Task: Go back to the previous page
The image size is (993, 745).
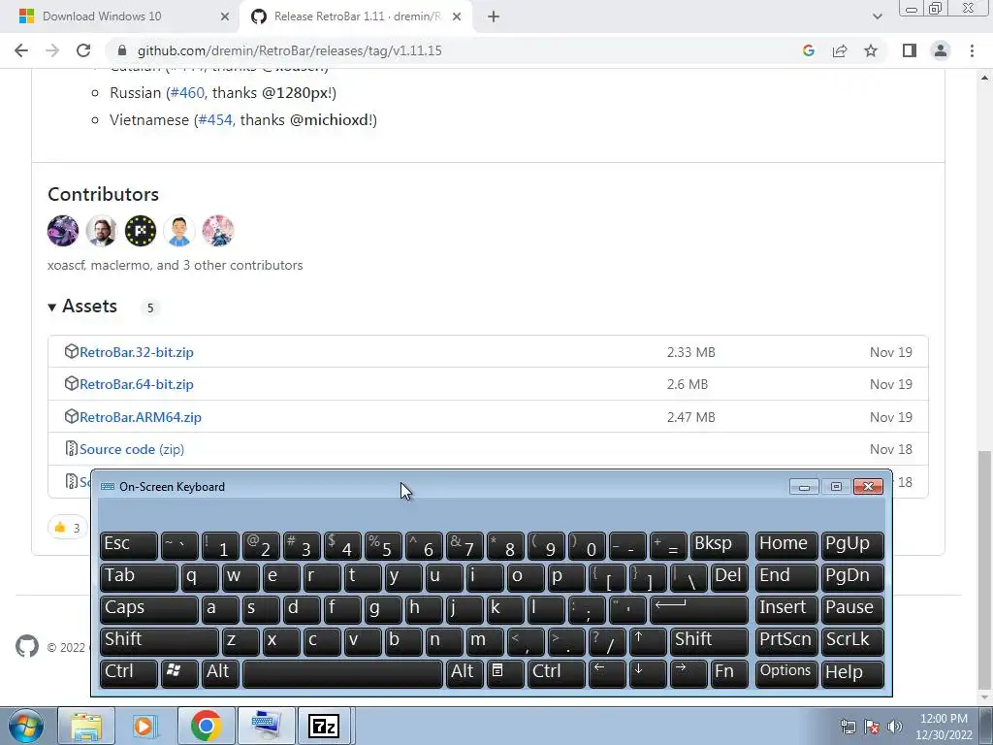Action: click(x=21, y=50)
